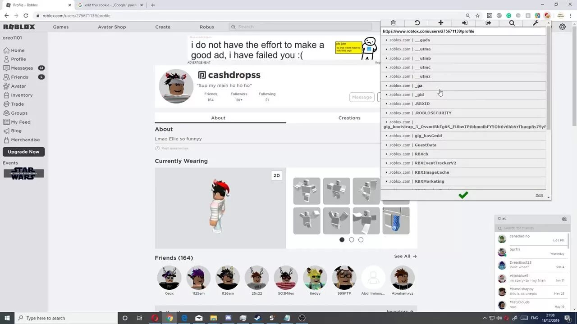Go back in Chrome

point(6,16)
